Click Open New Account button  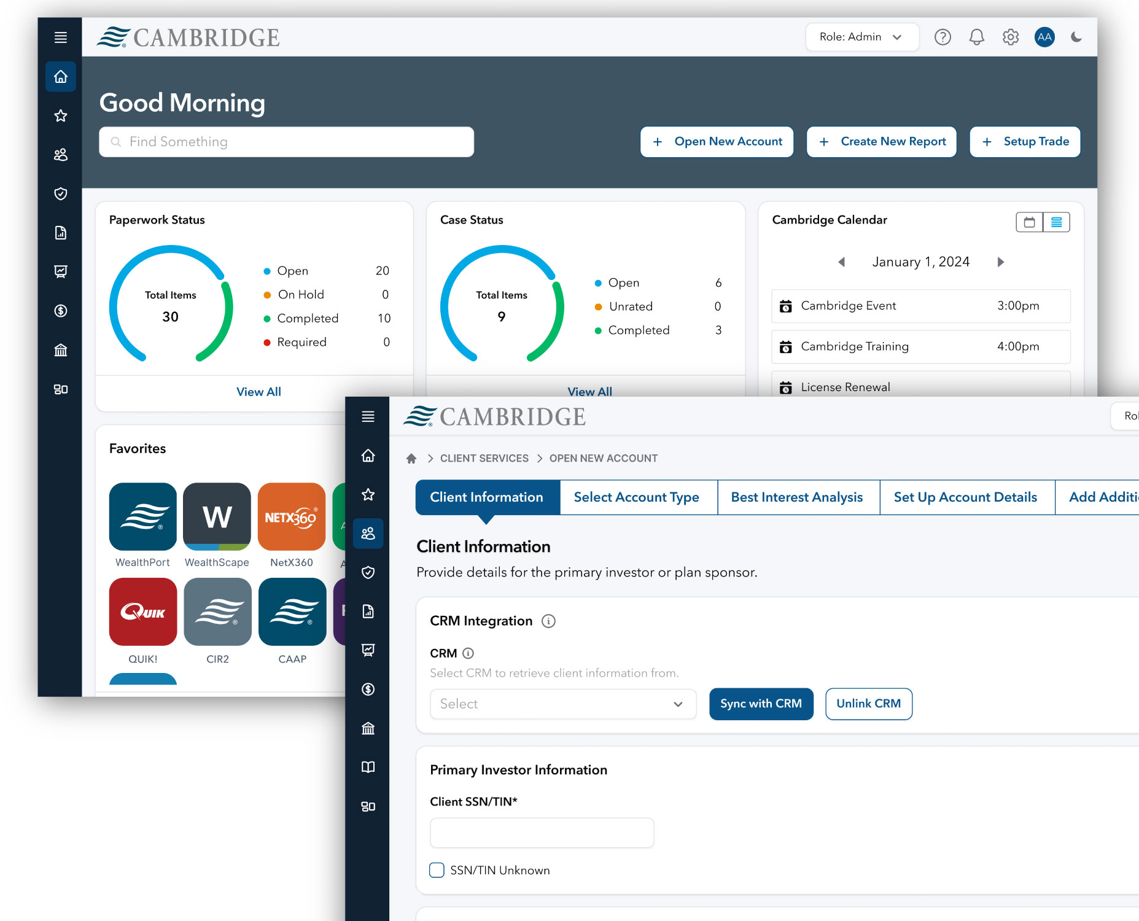pyautogui.click(x=717, y=142)
